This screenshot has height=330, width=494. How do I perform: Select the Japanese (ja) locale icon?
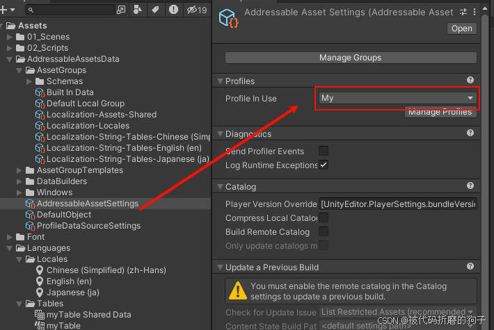(40, 292)
